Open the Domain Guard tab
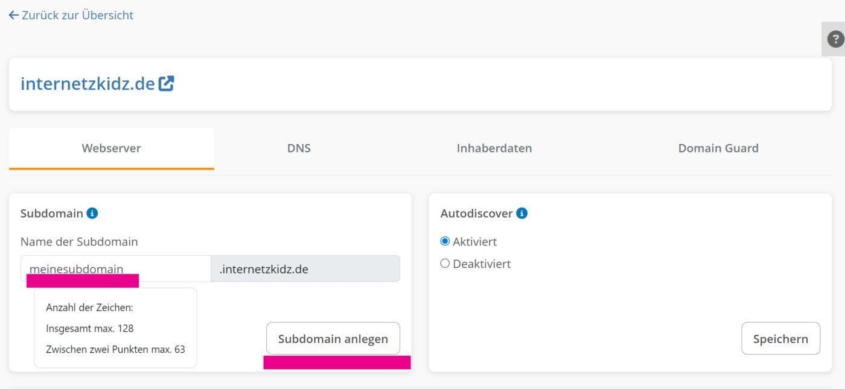Screen dimensions: 845x389 tap(718, 148)
